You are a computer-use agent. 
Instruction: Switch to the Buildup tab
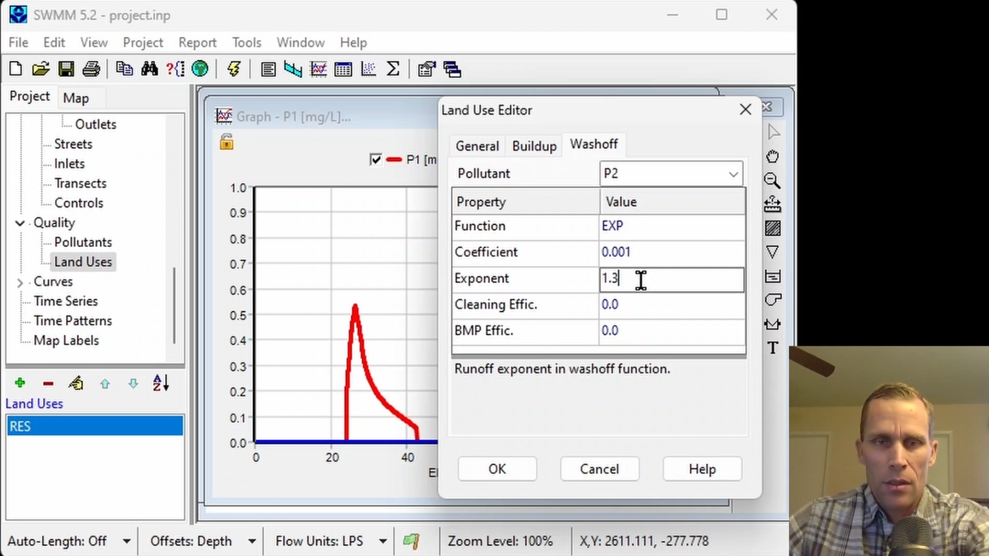pyautogui.click(x=534, y=146)
